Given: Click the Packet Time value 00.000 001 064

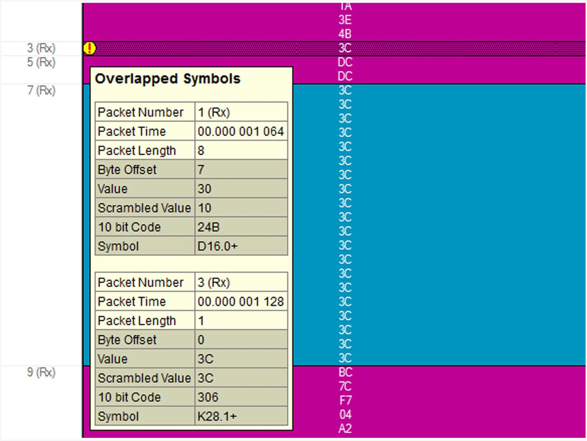Looking at the screenshot, I should (241, 131).
